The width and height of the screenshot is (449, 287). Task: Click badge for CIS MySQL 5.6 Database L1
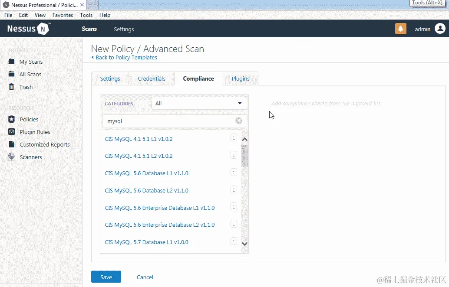pos(234,173)
